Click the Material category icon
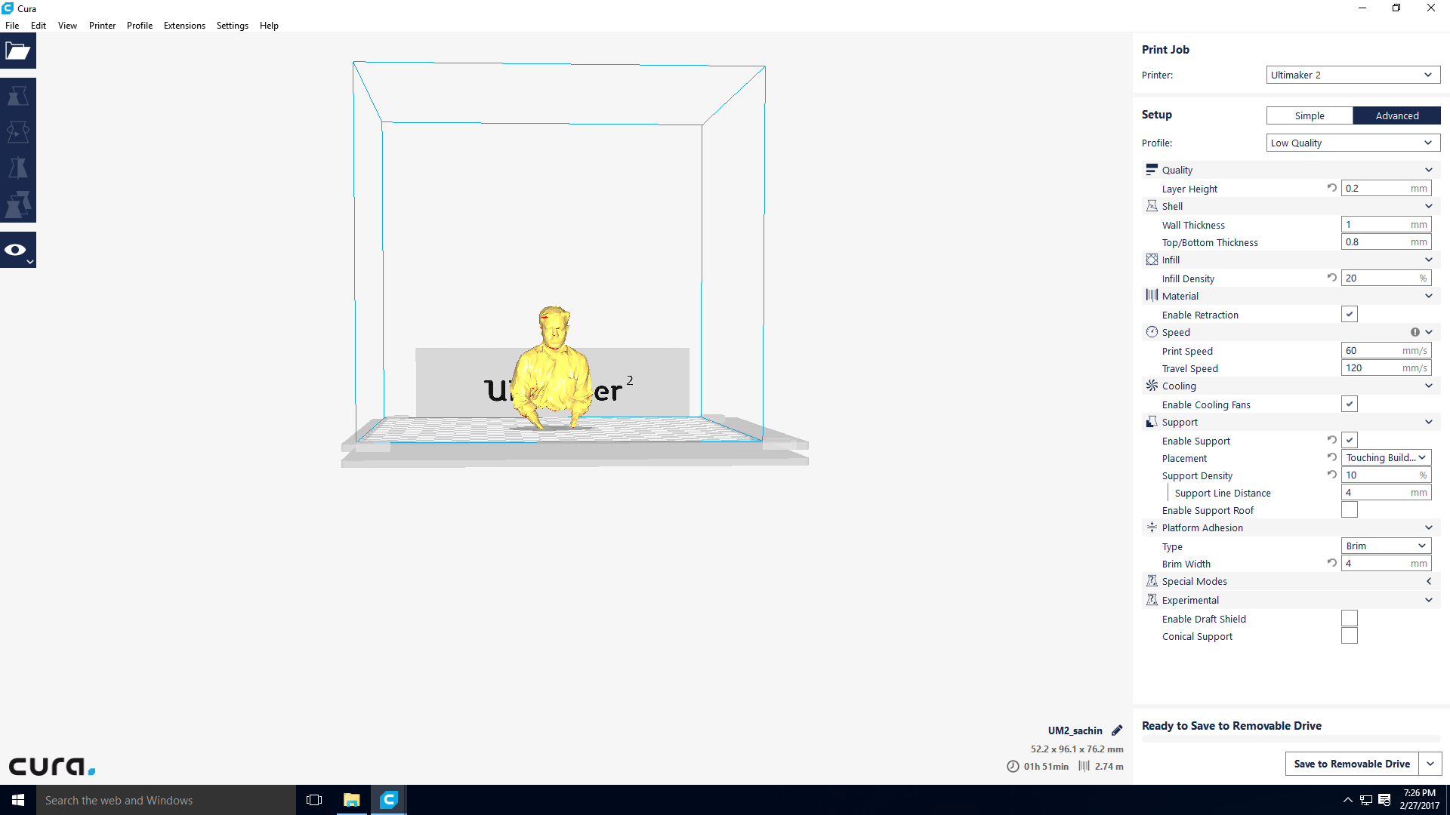The width and height of the screenshot is (1450, 815). [x=1152, y=296]
